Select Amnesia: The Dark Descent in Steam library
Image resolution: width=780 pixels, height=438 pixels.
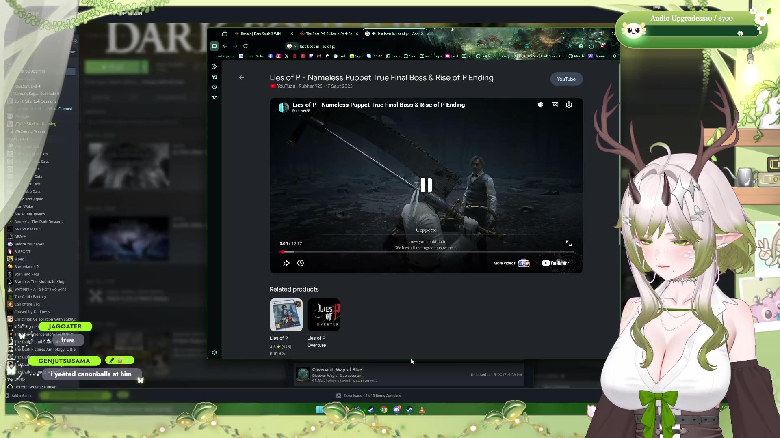pyautogui.click(x=39, y=222)
